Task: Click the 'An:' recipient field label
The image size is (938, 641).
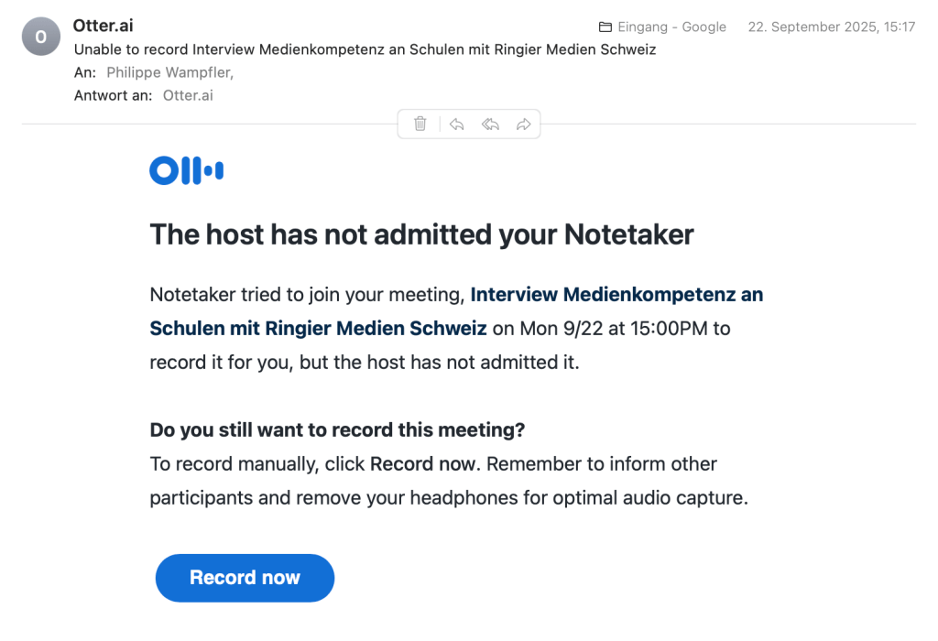Action: point(85,72)
